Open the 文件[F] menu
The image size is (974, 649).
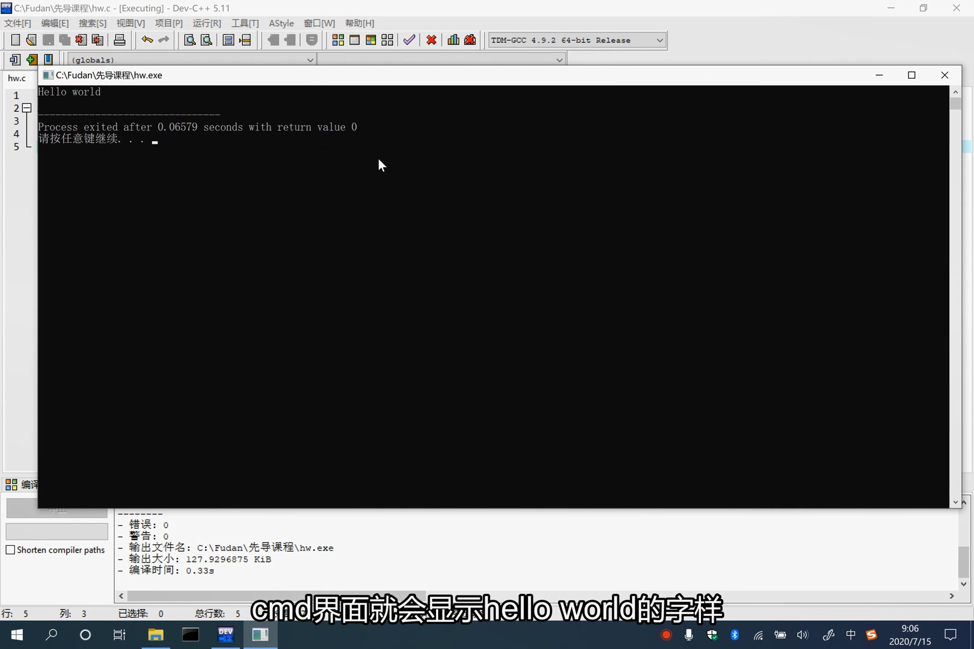[17, 23]
